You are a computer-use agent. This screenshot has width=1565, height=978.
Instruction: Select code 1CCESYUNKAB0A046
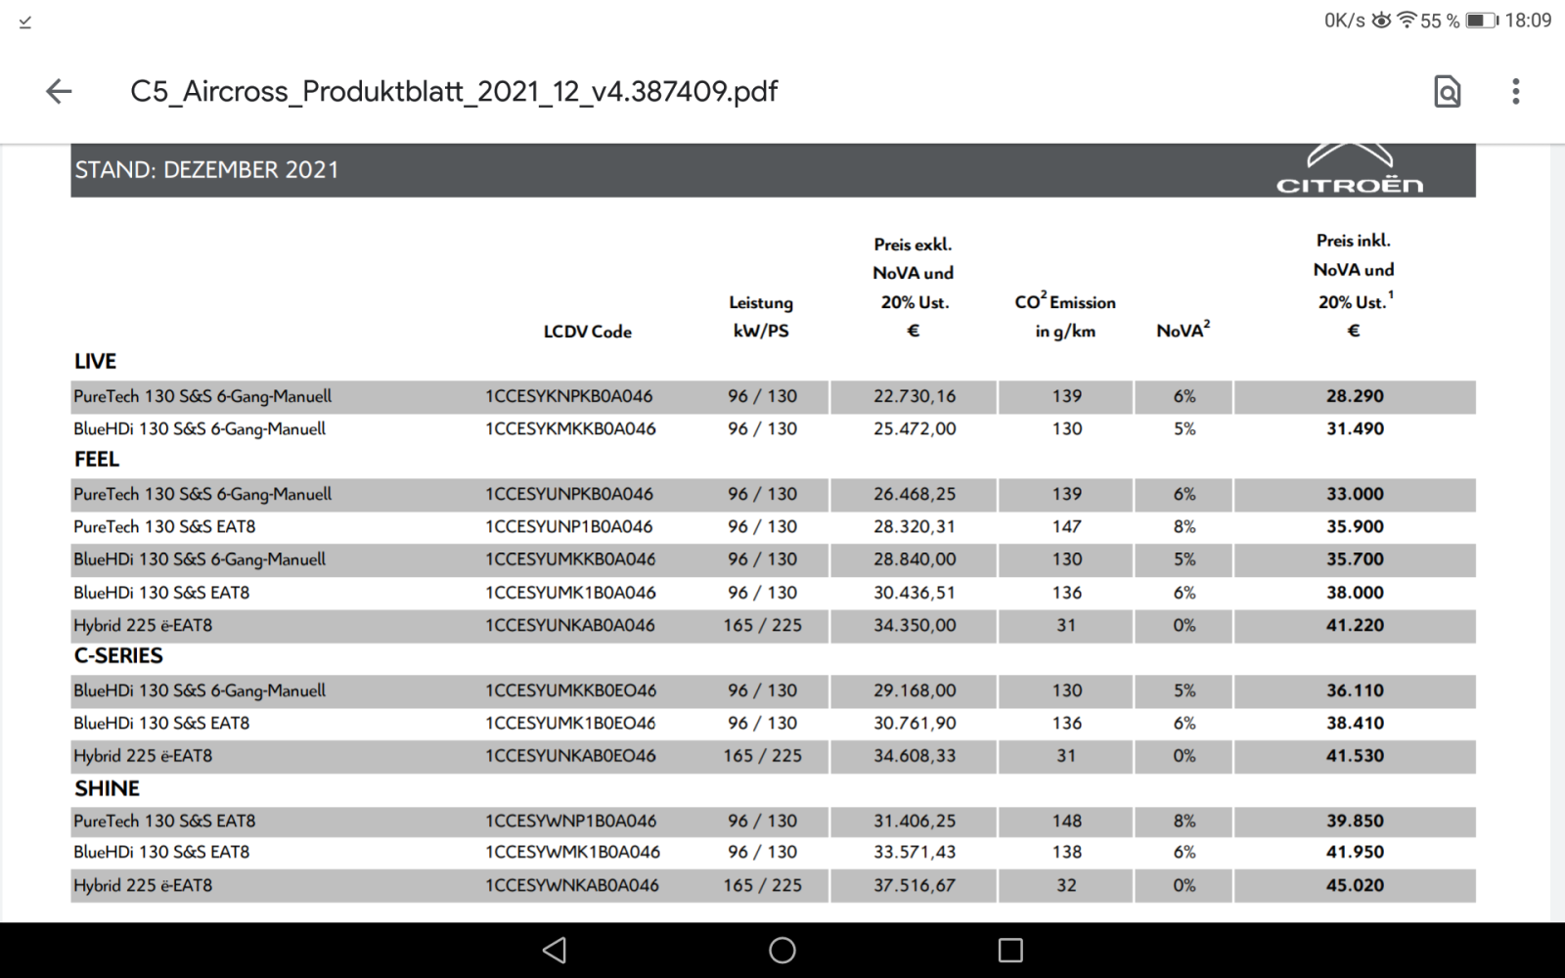click(570, 625)
